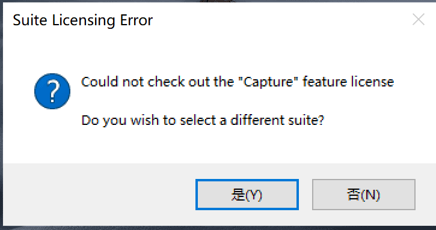The height and width of the screenshot is (230, 436).
Task: Click the 是(Y) button to select another suite
Action: pyautogui.click(x=247, y=195)
